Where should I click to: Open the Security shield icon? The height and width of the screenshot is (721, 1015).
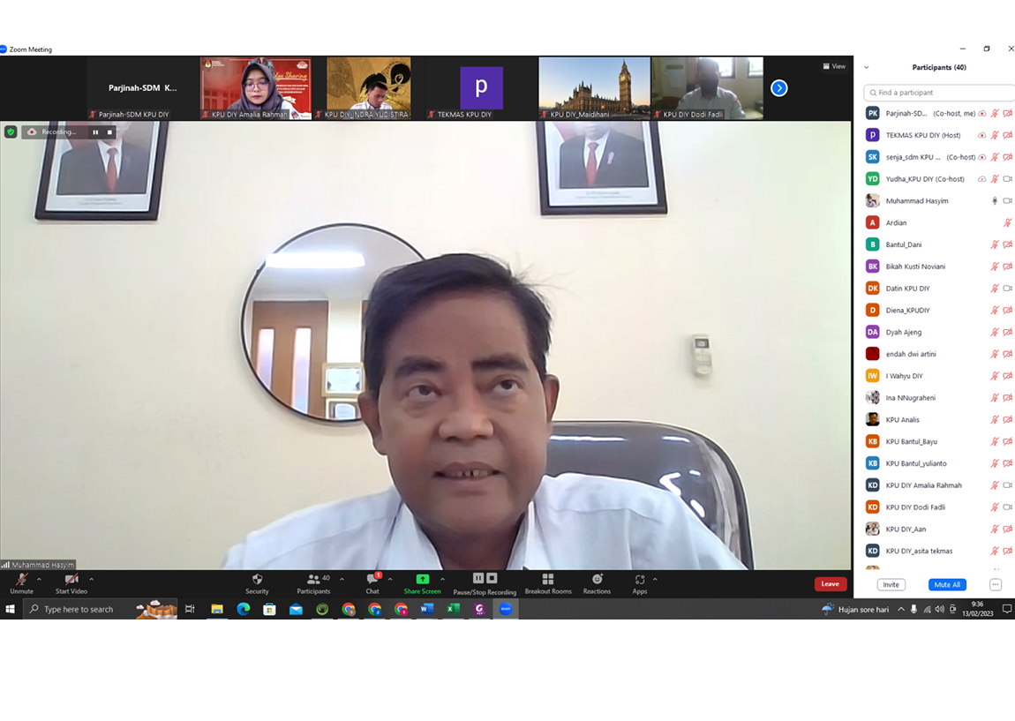click(257, 581)
